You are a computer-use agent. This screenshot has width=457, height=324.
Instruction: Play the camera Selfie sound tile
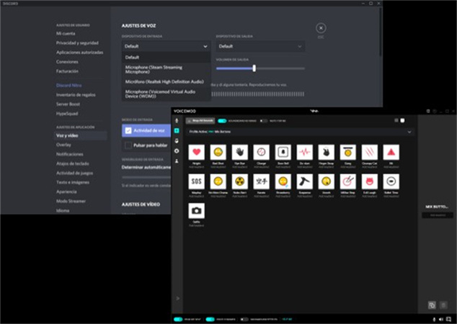(x=197, y=211)
